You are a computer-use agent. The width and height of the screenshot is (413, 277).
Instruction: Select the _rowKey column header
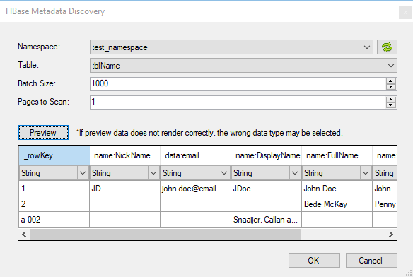(54, 155)
